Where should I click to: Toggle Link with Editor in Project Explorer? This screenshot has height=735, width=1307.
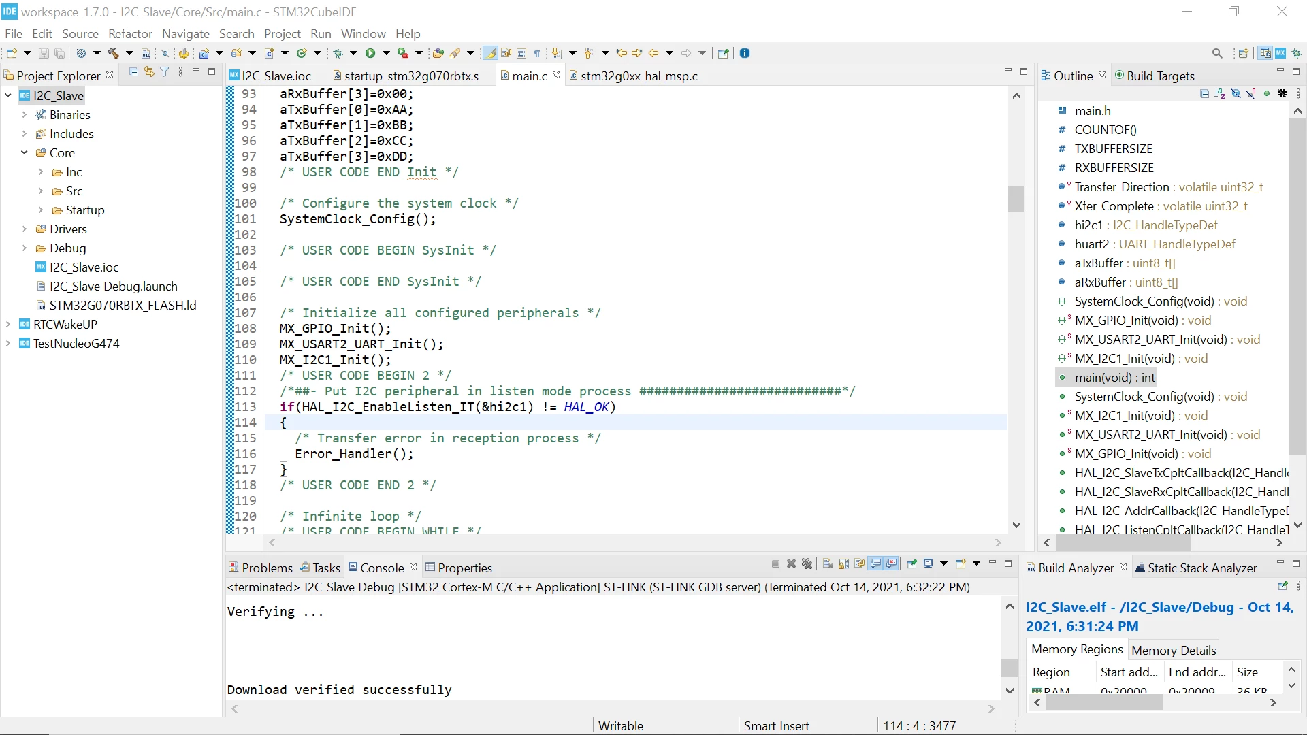[x=149, y=72]
